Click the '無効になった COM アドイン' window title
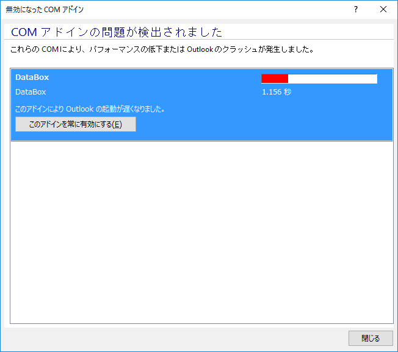398x352 pixels. pyautogui.click(x=45, y=10)
